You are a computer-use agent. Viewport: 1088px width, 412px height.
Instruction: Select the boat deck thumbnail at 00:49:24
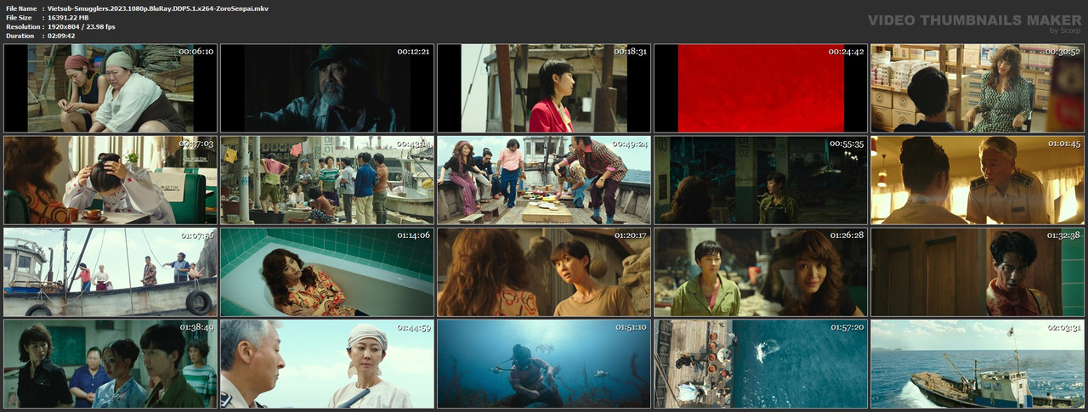click(544, 180)
